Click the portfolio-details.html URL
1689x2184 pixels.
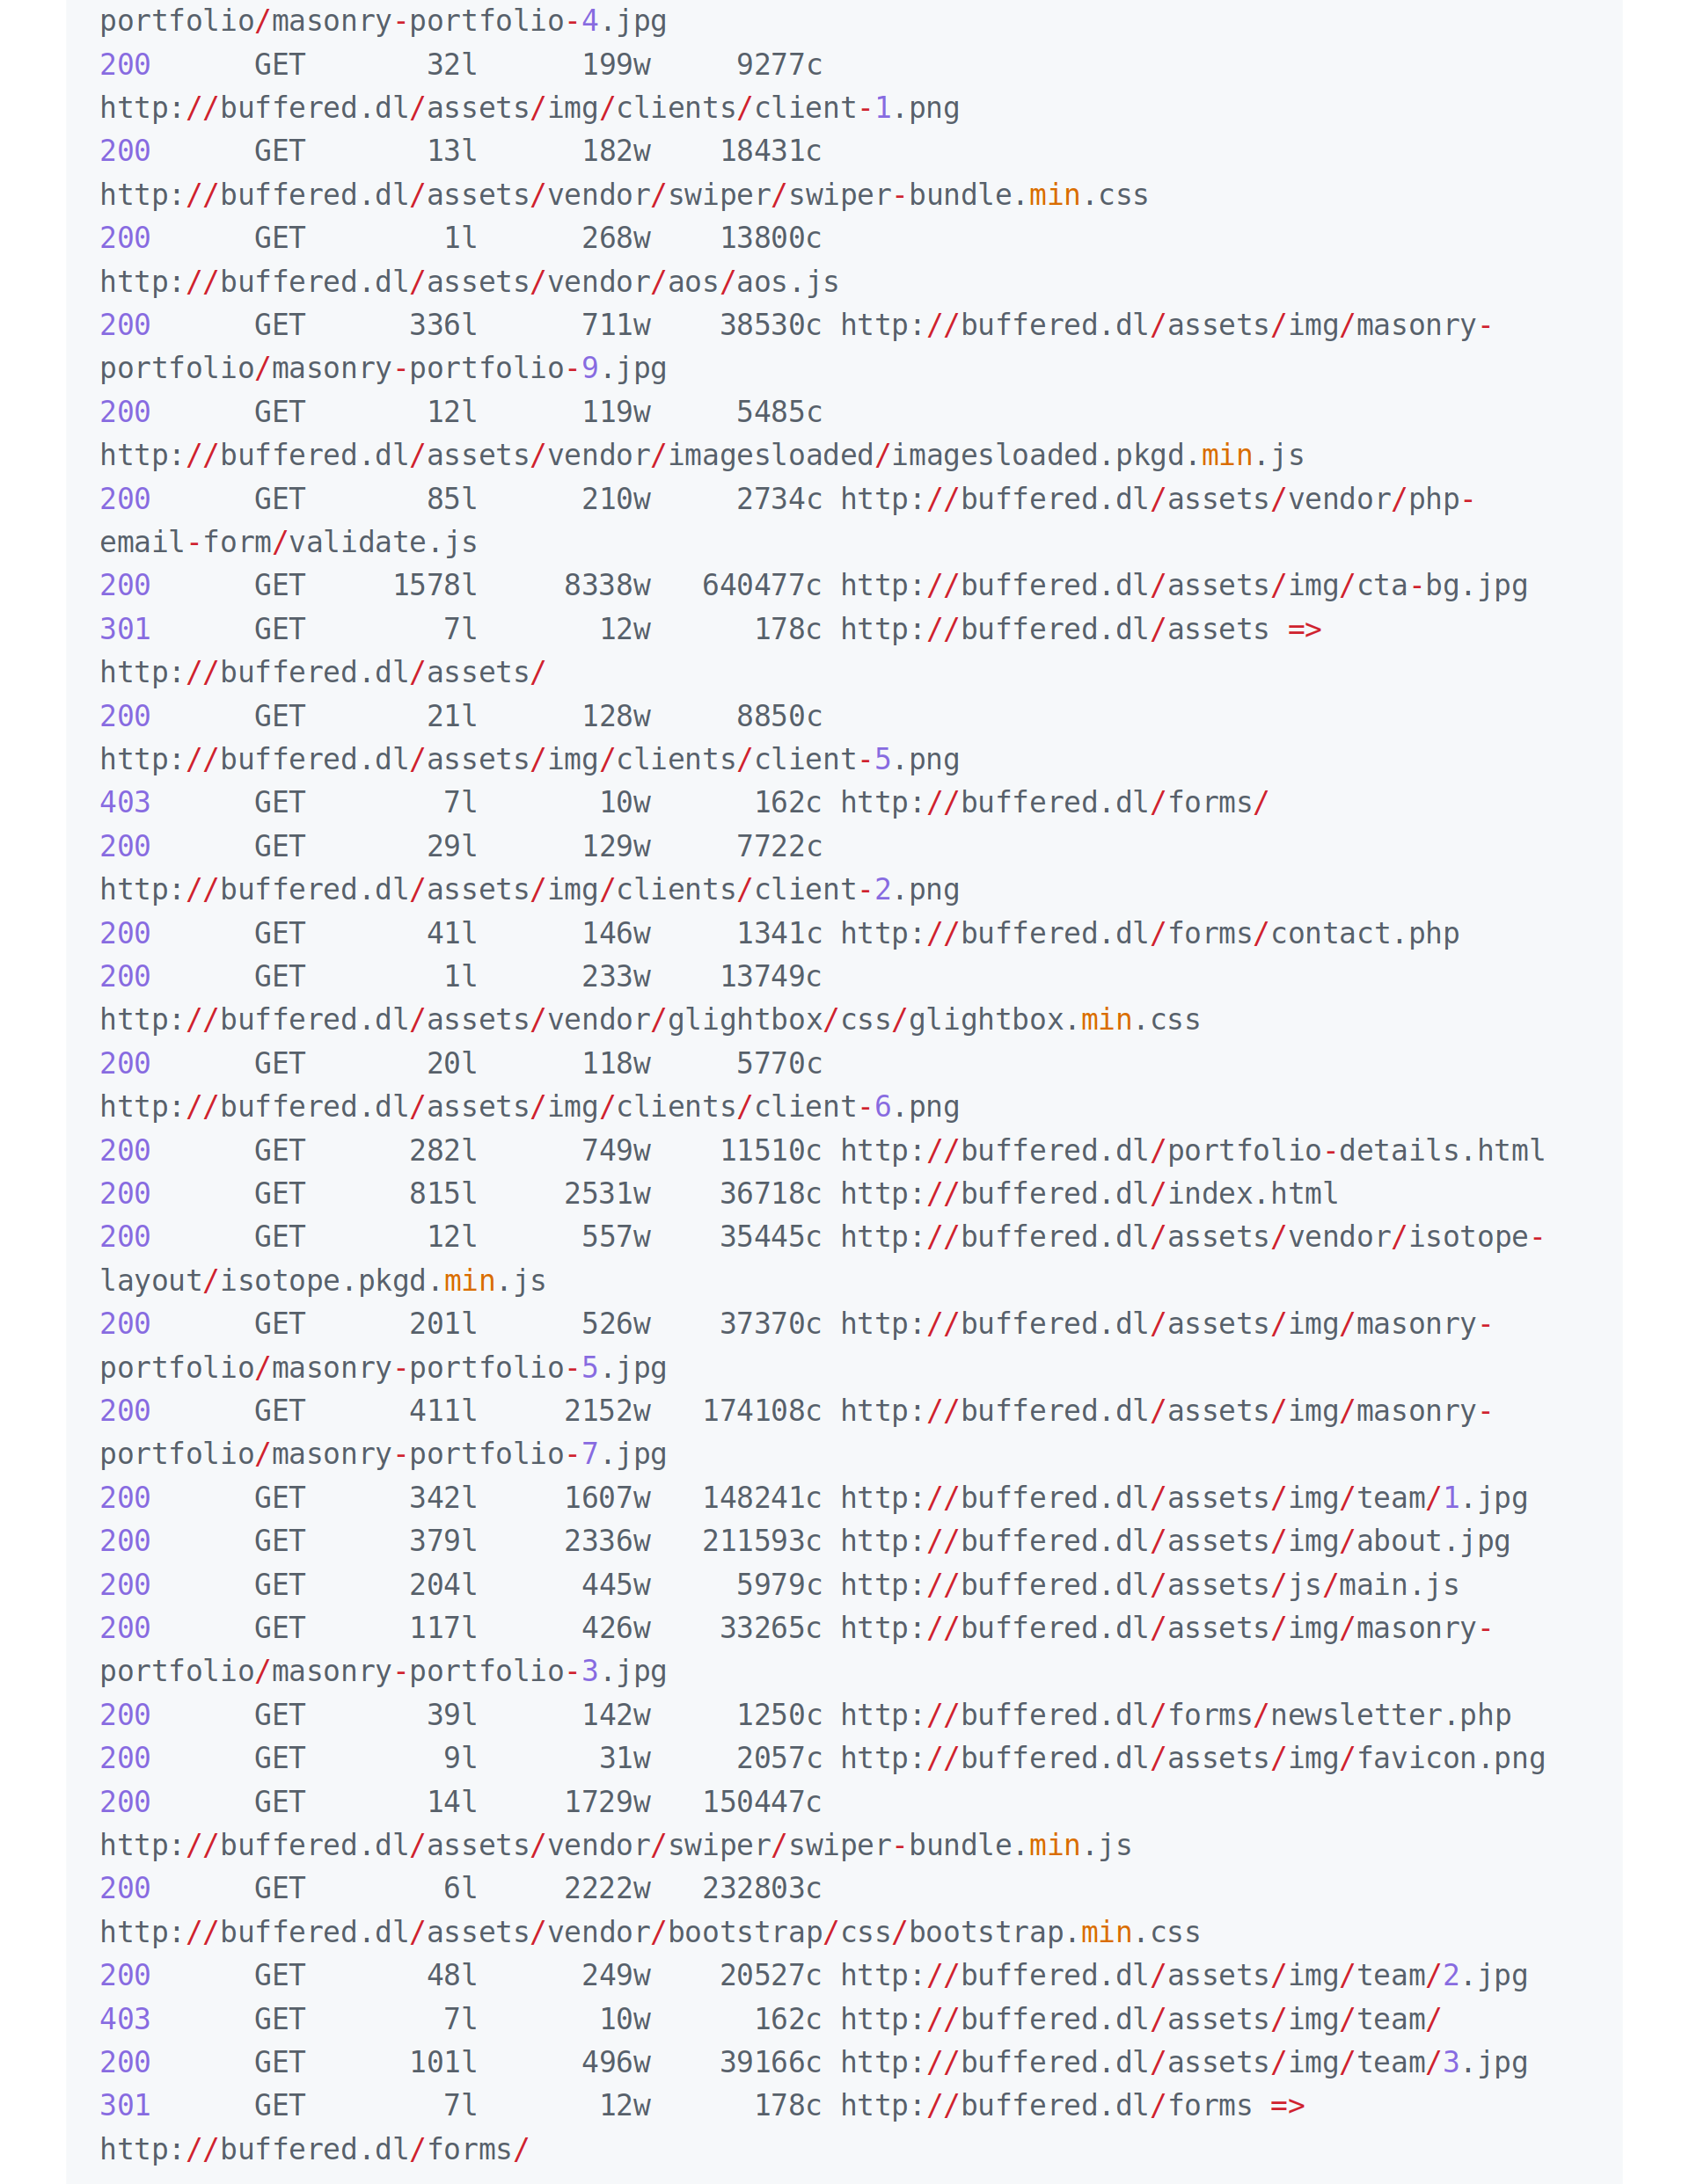pyautogui.click(x=1193, y=1151)
